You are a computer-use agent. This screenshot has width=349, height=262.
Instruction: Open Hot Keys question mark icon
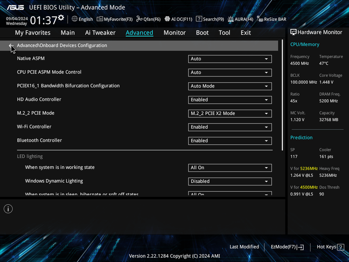click(x=341, y=247)
